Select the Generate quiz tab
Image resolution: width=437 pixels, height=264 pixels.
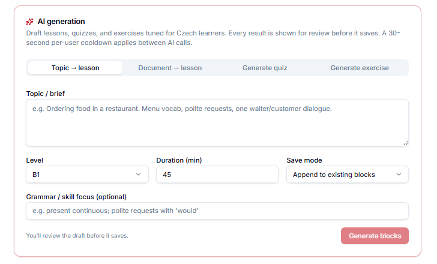coord(265,68)
